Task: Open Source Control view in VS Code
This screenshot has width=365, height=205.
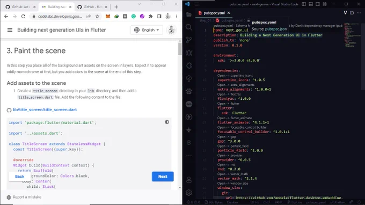Action: pos(189,40)
